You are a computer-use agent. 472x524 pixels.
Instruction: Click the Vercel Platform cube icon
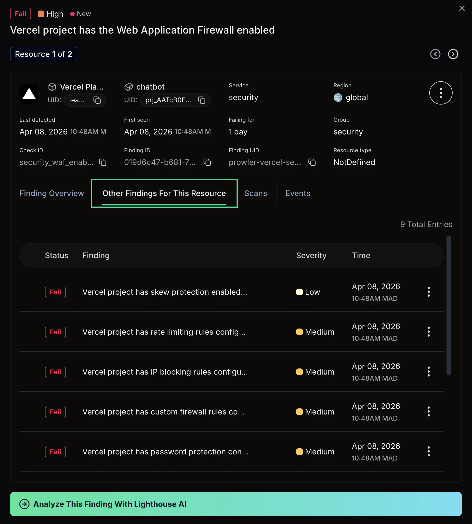(x=52, y=87)
